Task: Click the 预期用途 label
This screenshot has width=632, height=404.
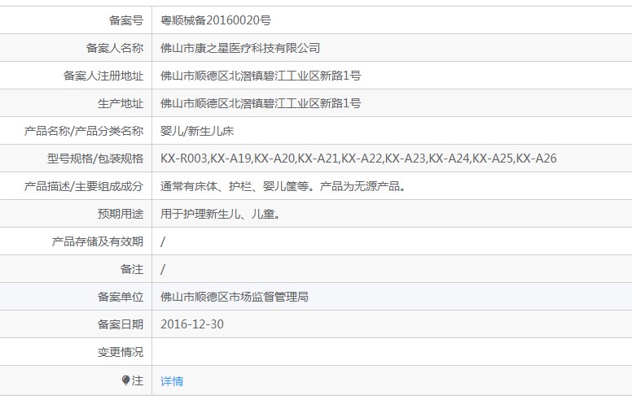Action: pos(121,214)
